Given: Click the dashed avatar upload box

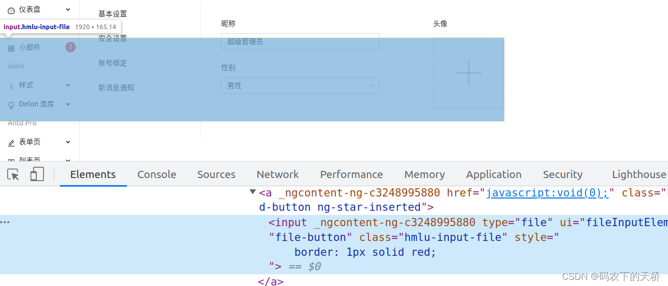Looking at the screenshot, I should [469, 73].
